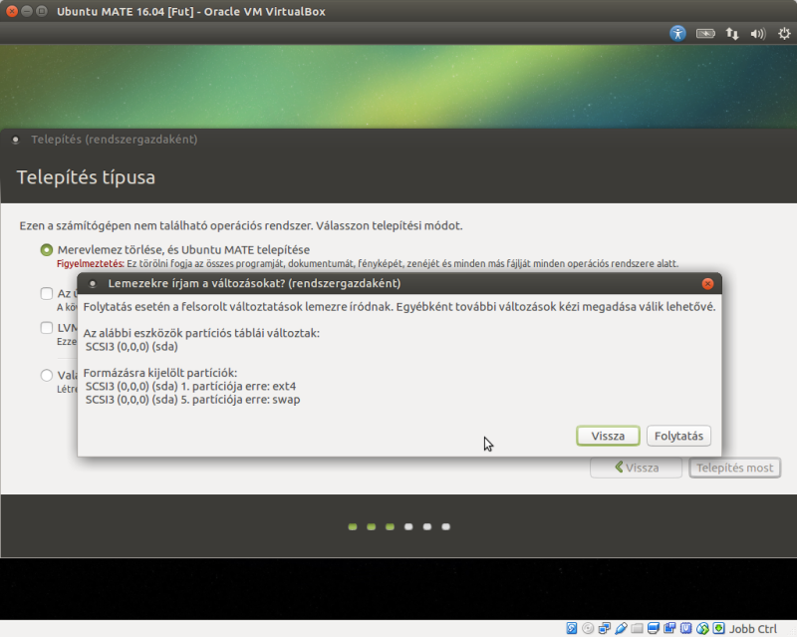Viewport: 797px width, 637px height.
Task: Click the red 'Figyelmeztetés:' warning text
Action: [91, 263]
